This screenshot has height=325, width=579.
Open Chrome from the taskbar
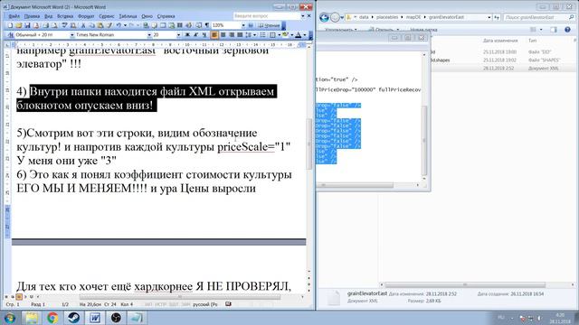tap(52, 318)
